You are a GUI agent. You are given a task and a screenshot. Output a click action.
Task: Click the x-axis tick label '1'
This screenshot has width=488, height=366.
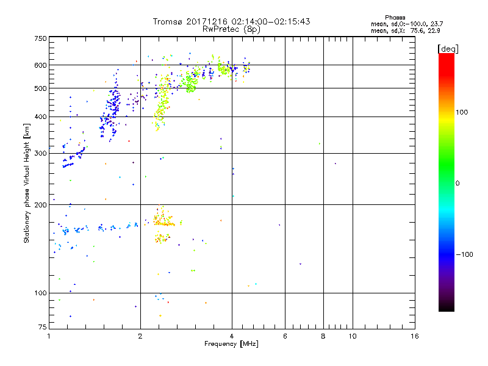(x=49, y=336)
